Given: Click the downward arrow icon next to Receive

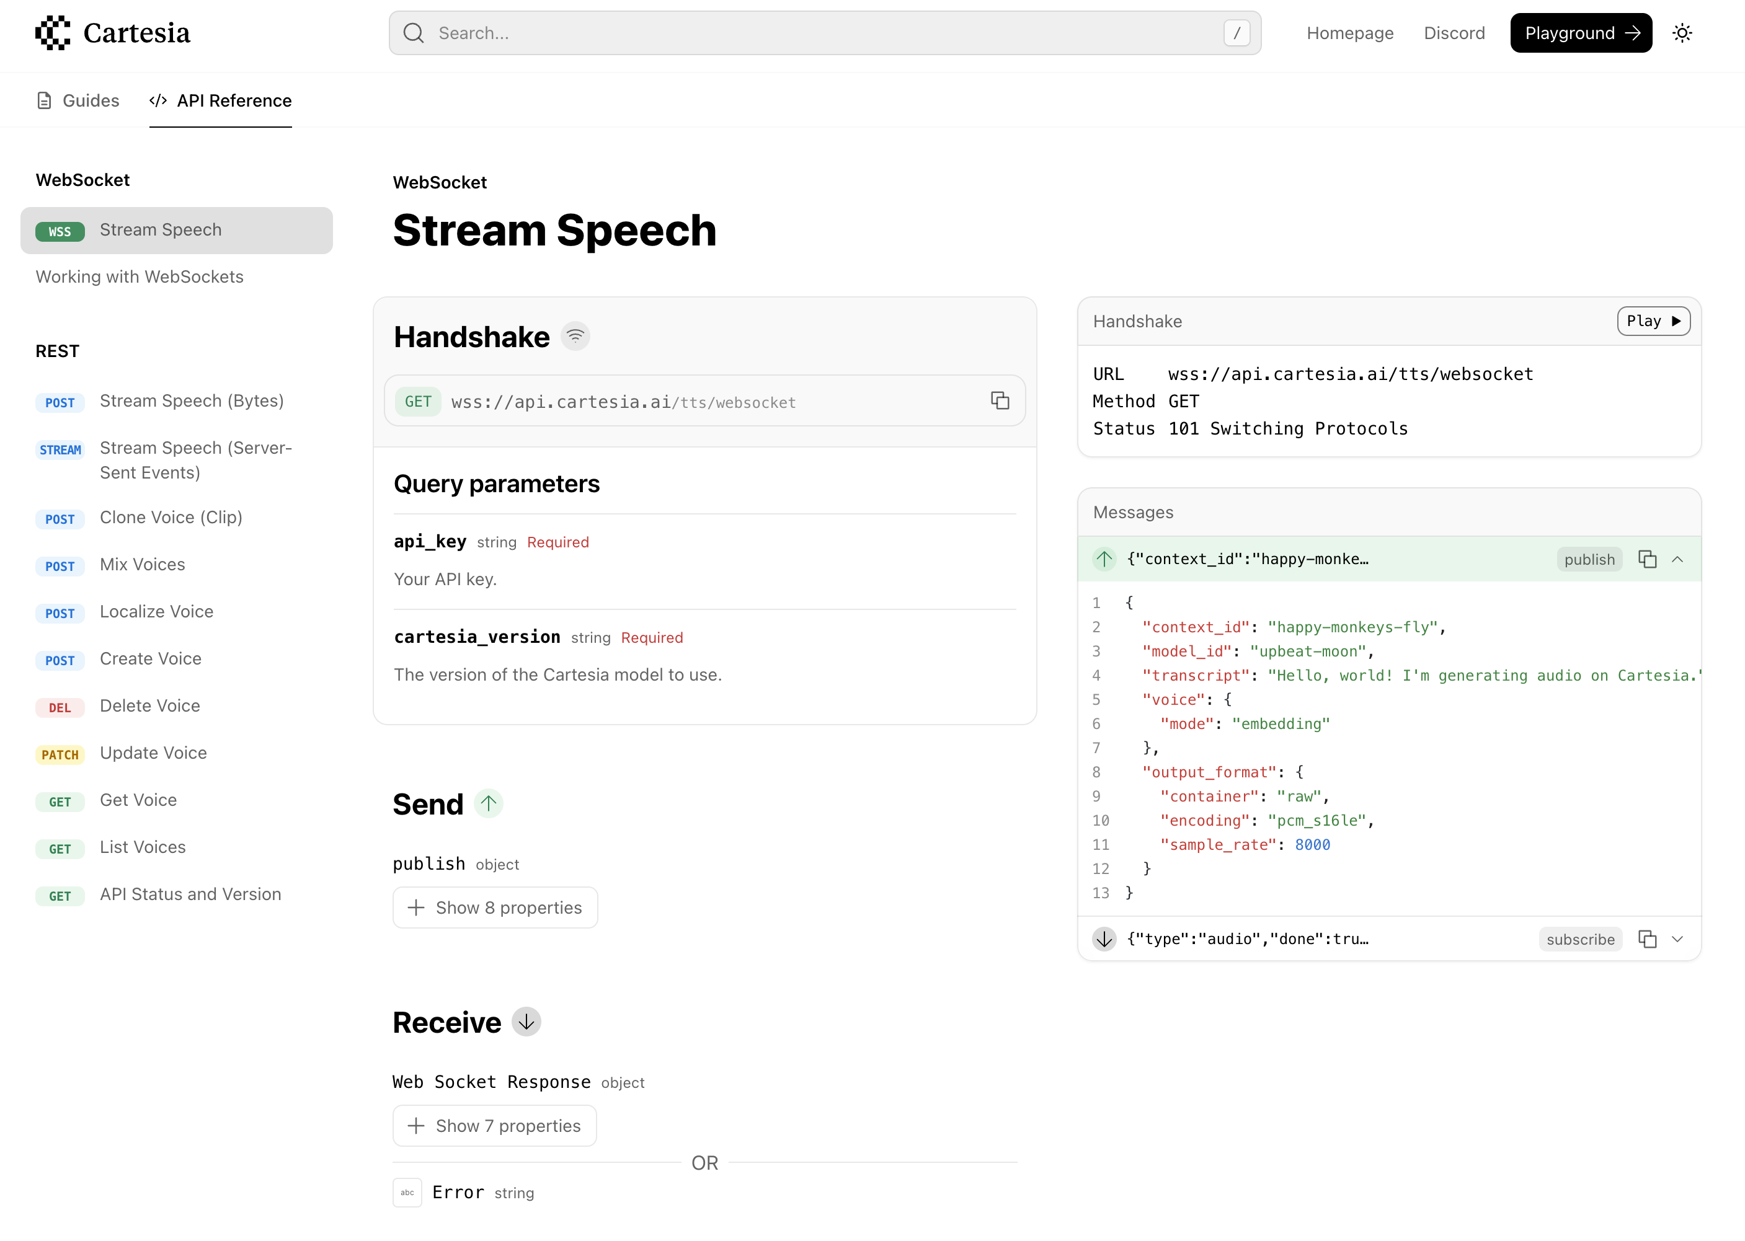Looking at the screenshot, I should [525, 1021].
